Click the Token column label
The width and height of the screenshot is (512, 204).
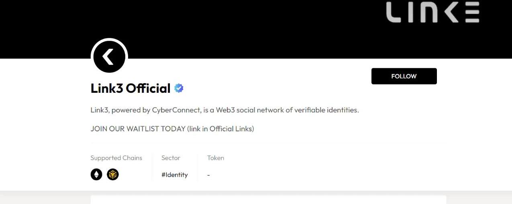(x=216, y=158)
